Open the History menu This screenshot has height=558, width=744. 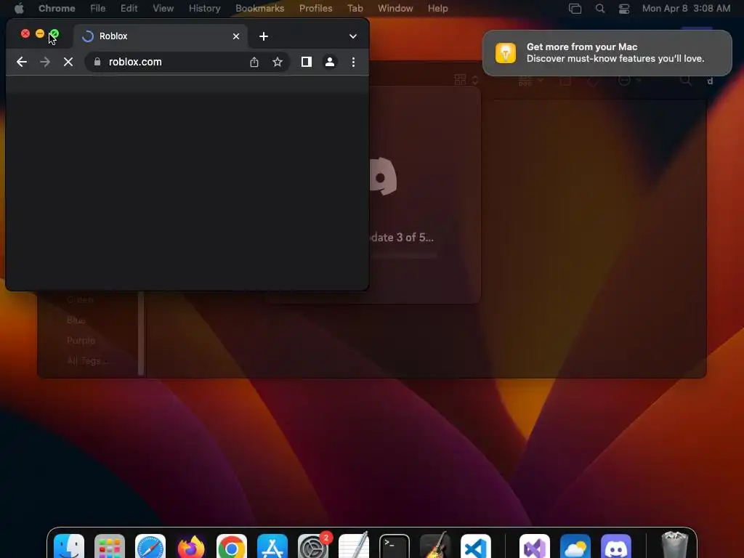[x=204, y=8]
